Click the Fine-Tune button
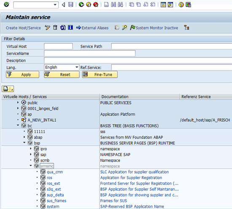Screen dimensions: 232x209 click(x=100, y=74)
